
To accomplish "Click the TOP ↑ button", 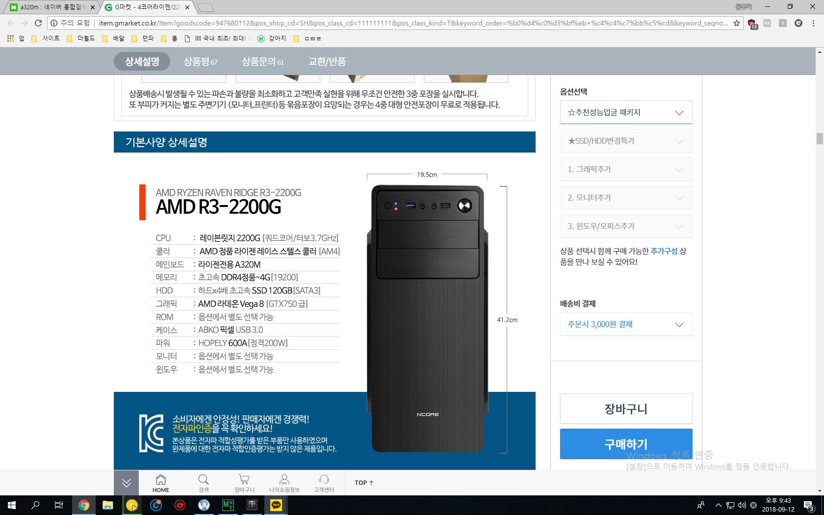I will (x=364, y=483).
